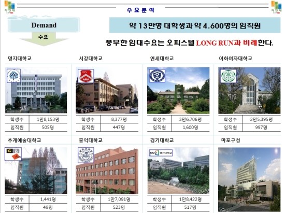Click the blue headline banner about 13만명 students
This screenshot has height=213, width=285.
point(195,25)
